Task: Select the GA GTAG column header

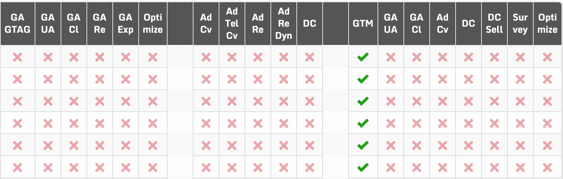Action: [x=18, y=24]
